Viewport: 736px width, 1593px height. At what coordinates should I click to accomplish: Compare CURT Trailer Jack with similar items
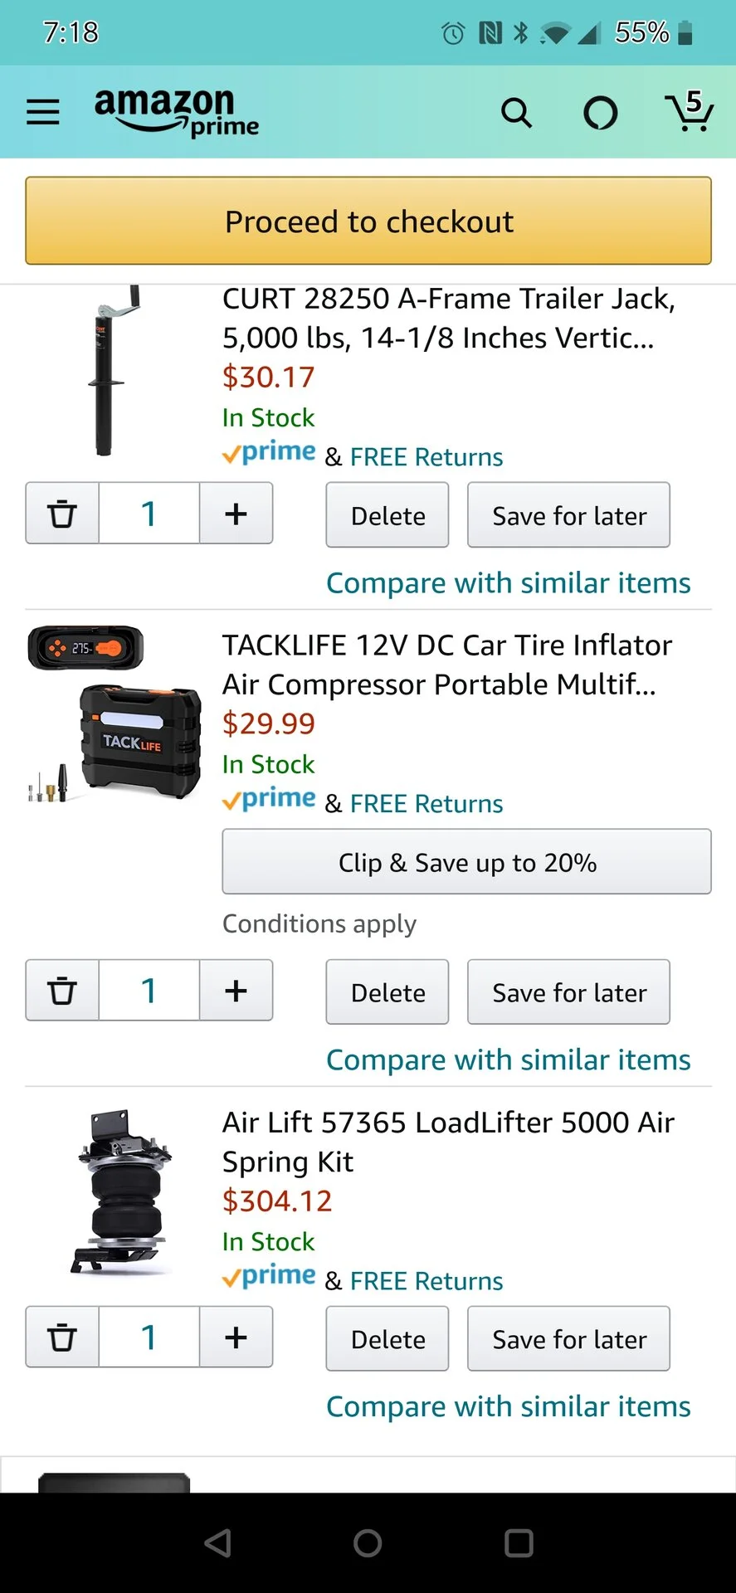[509, 583]
